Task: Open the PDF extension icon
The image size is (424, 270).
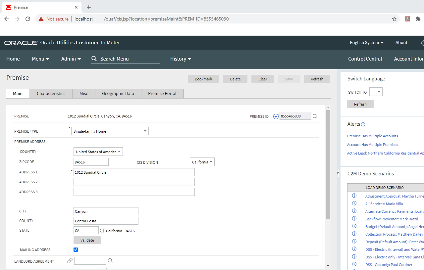Action: pyautogui.click(x=407, y=19)
